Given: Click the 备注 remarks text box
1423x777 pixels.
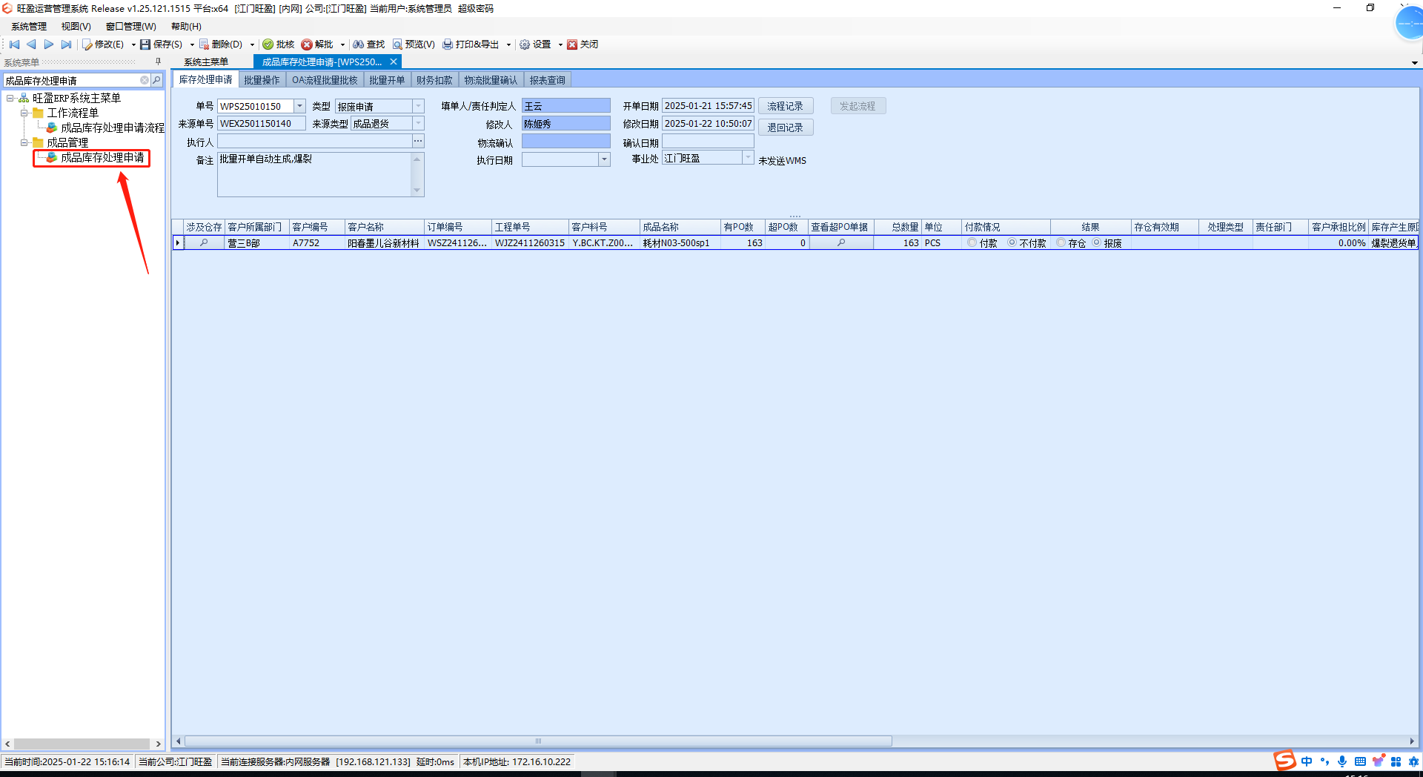Looking at the screenshot, I should (315, 175).
